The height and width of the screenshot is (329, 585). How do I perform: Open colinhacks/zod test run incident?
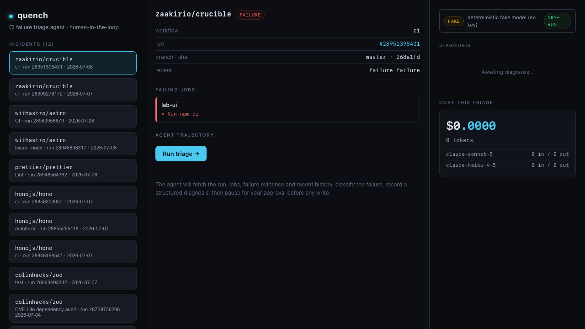click(x=73, y=278)
